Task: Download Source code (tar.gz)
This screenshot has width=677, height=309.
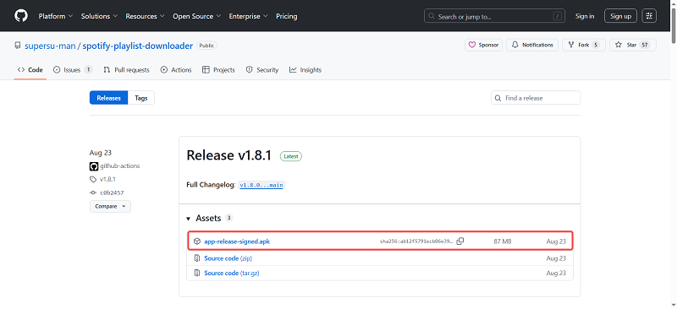Action: point(231,274)
